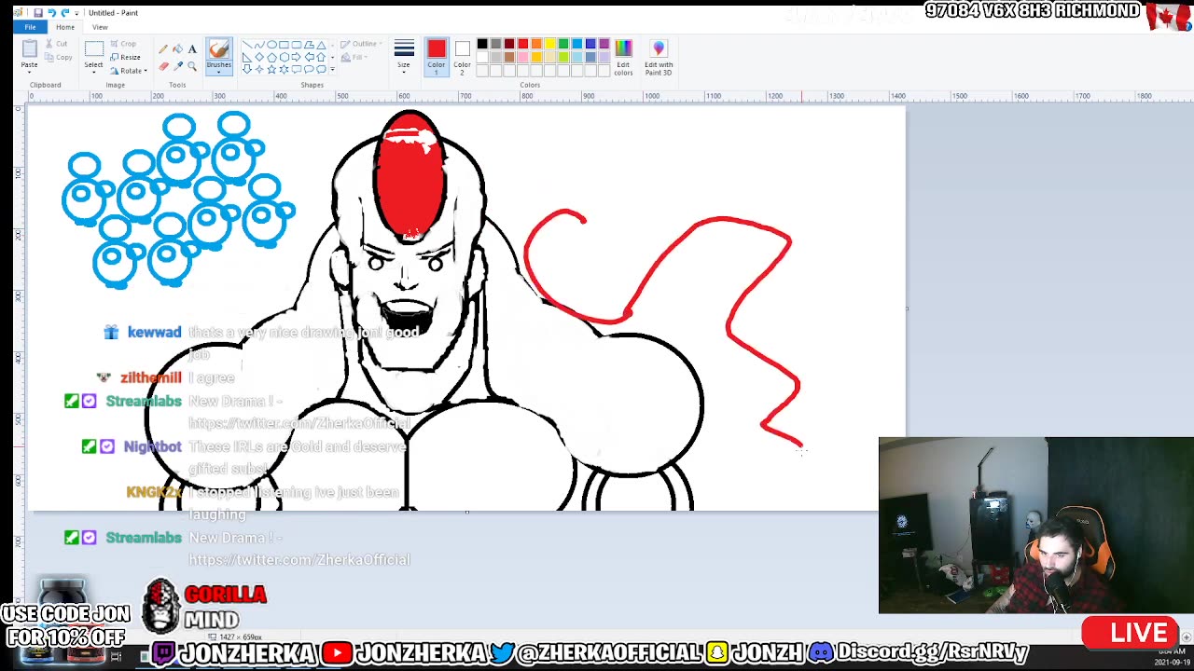Open Edit with Paint 3D
Image resolution: width=1194 pixels, height=671 pixels.
(x=659, y=57)
